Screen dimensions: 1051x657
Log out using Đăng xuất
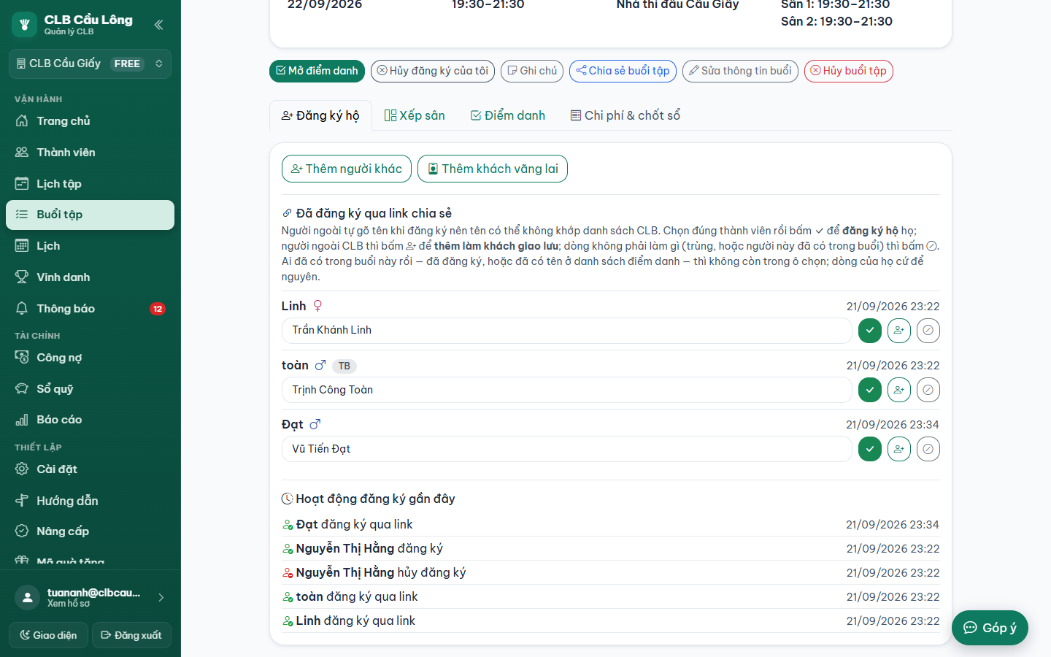pyautogui.click(x=131, y=635)
